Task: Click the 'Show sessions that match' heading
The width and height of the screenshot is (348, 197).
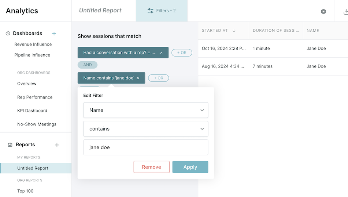Action: coord(110,36)
